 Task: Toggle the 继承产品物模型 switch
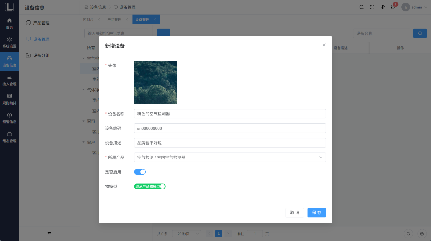pyautogui.click(x=150, y=186)
